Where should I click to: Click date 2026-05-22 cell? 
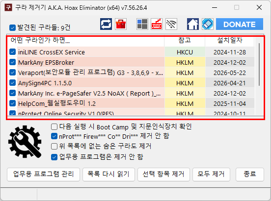pos(230,73)
